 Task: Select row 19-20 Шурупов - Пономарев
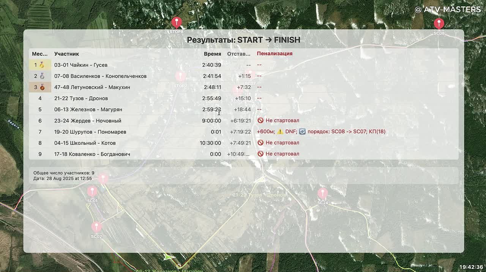click(244, 132)
